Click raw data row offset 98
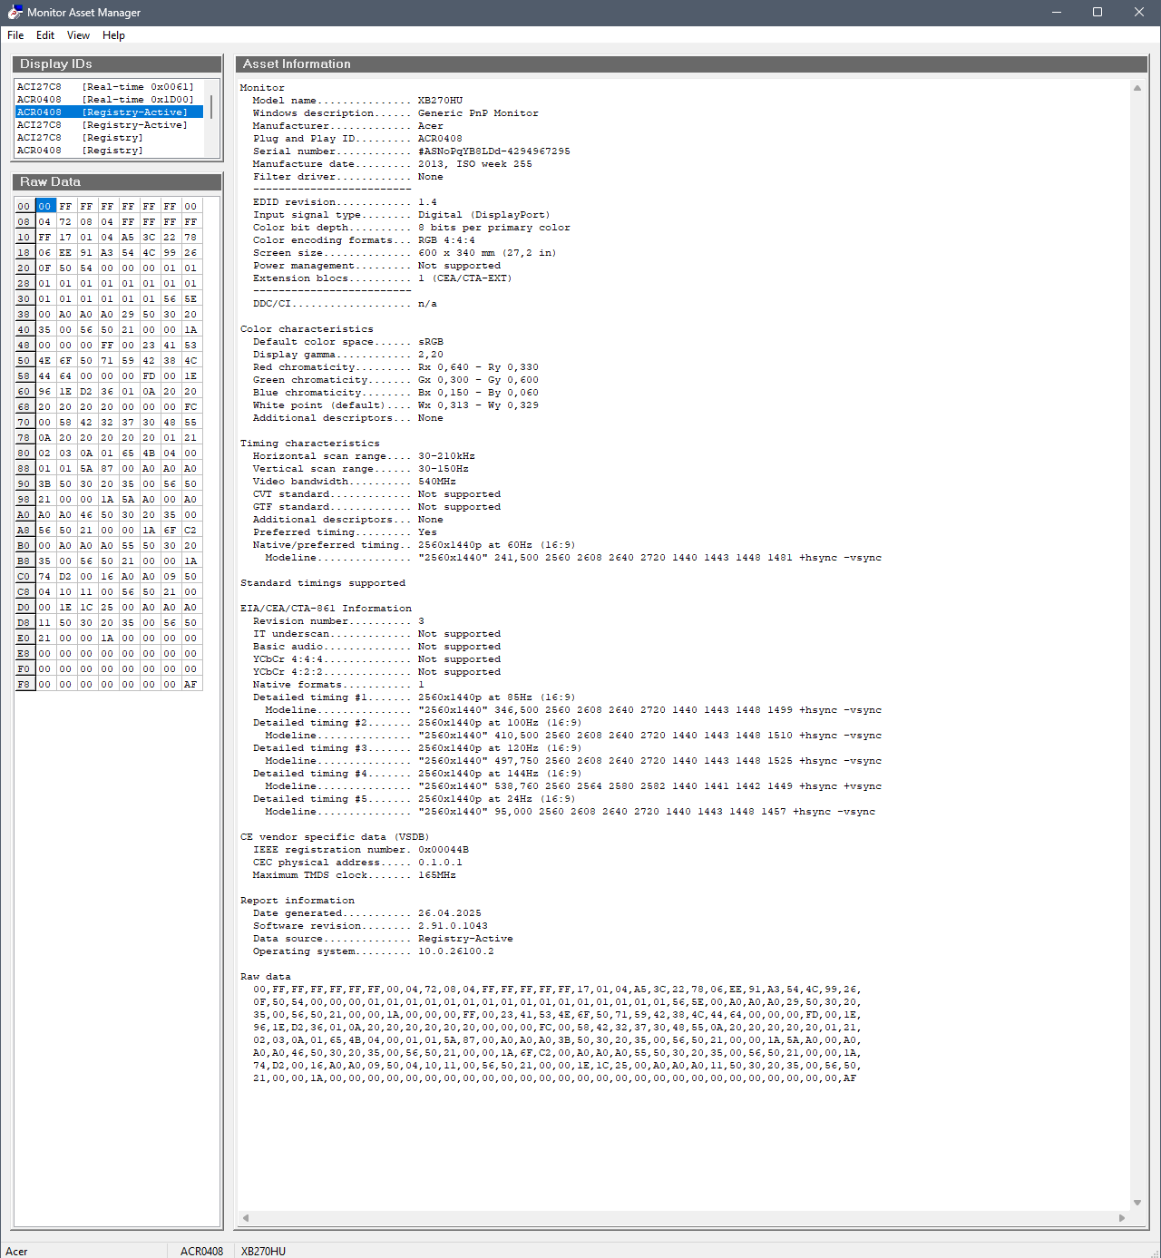1161x1258 pixels. click(x=24, y=500)
